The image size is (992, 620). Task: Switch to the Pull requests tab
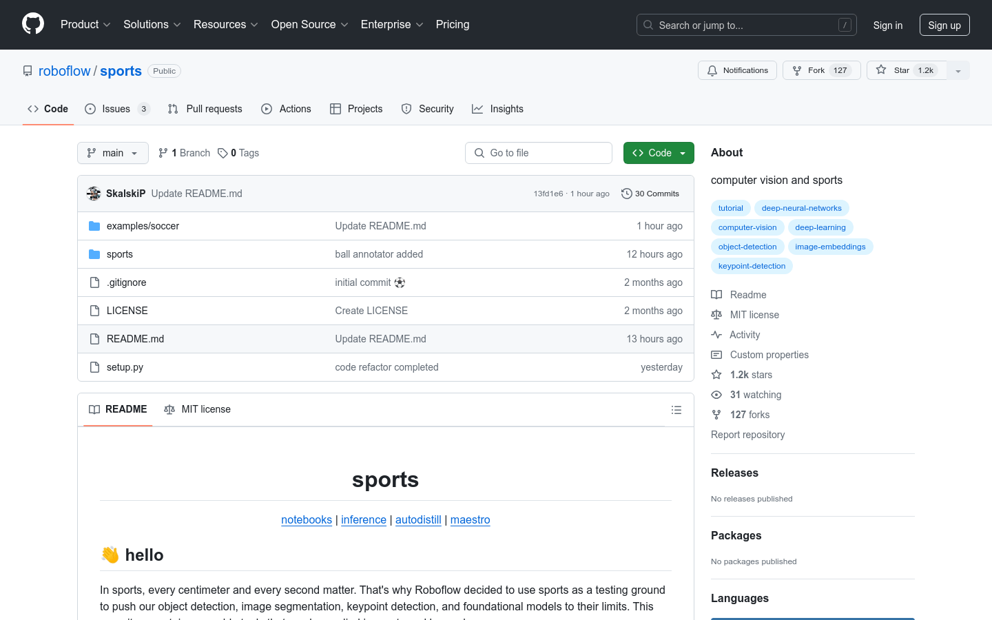[x=205, y=109]
